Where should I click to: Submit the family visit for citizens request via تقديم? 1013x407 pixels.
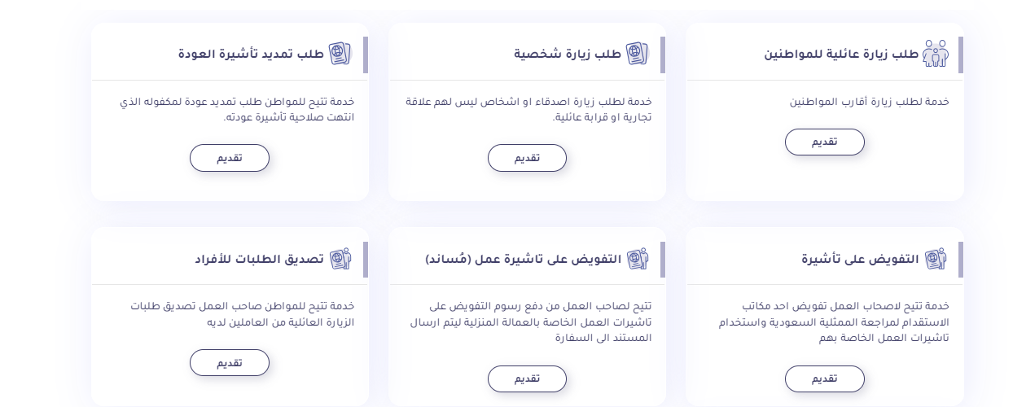point(824,142)
